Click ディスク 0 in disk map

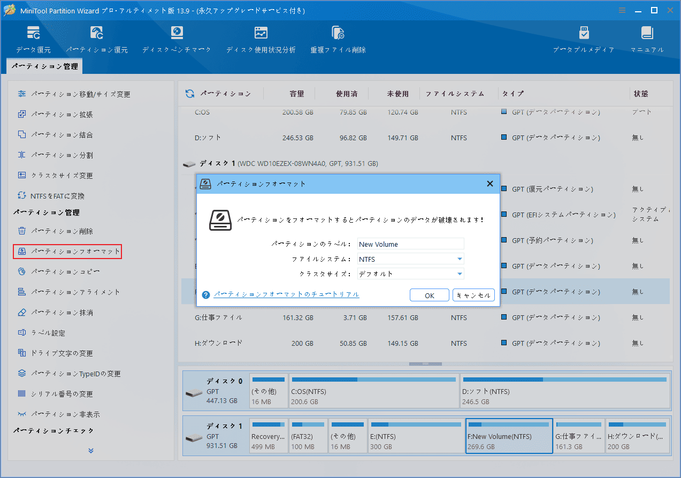coord(216,391)
